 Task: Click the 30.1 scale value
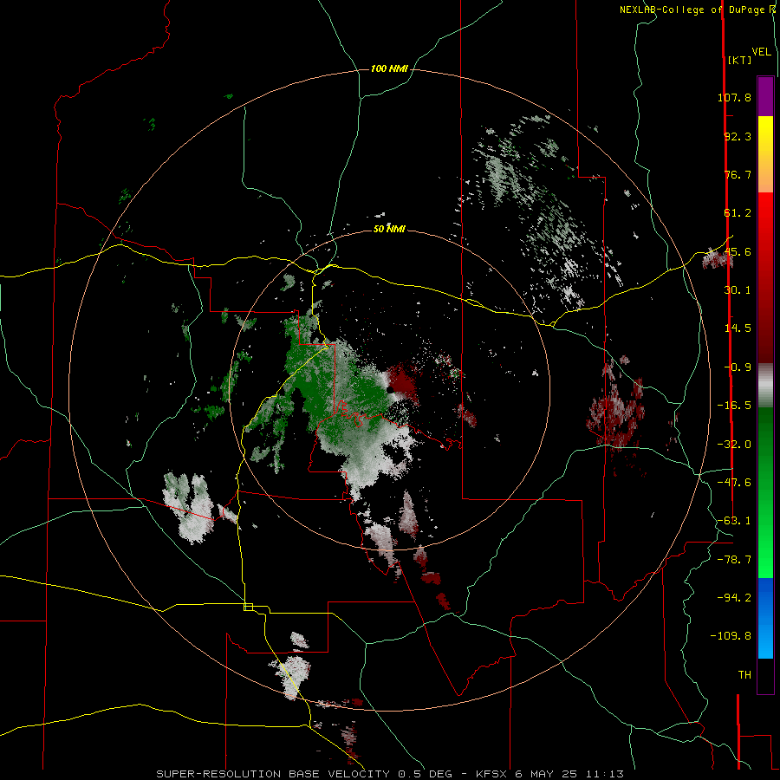(x=738, y=290)
